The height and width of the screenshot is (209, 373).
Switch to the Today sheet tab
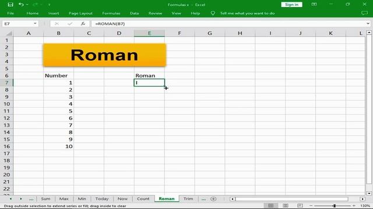pyautogui.click(x=102, y=199)
